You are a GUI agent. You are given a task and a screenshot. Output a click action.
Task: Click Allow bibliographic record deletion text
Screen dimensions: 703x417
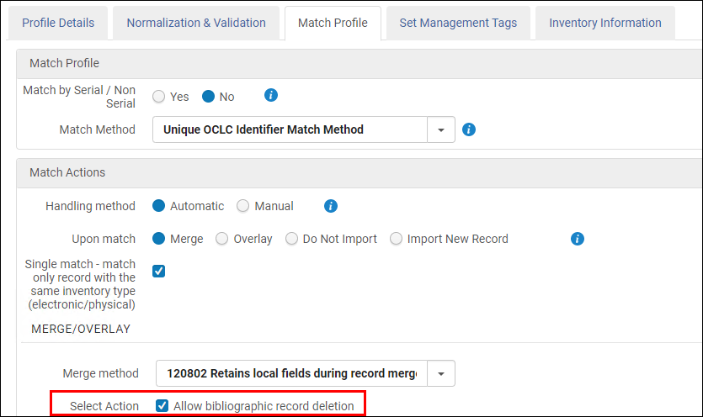coord(264,406)
